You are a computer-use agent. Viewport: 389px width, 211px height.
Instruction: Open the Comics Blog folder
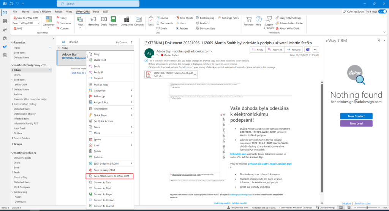21,177
